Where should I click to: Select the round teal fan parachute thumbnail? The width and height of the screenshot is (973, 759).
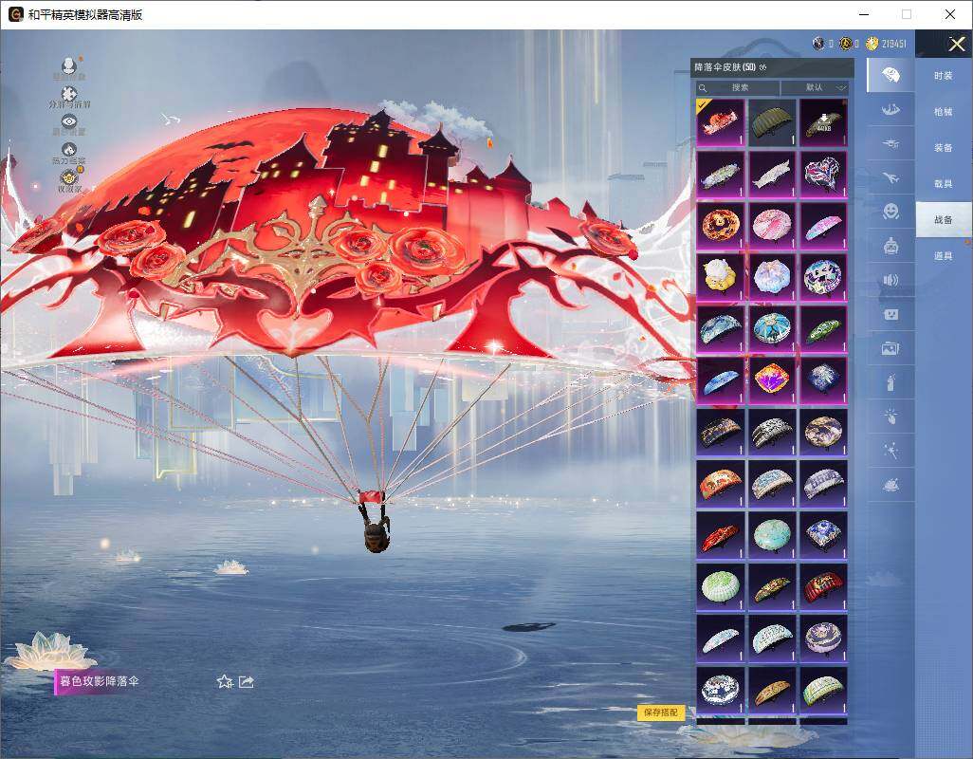772,329
